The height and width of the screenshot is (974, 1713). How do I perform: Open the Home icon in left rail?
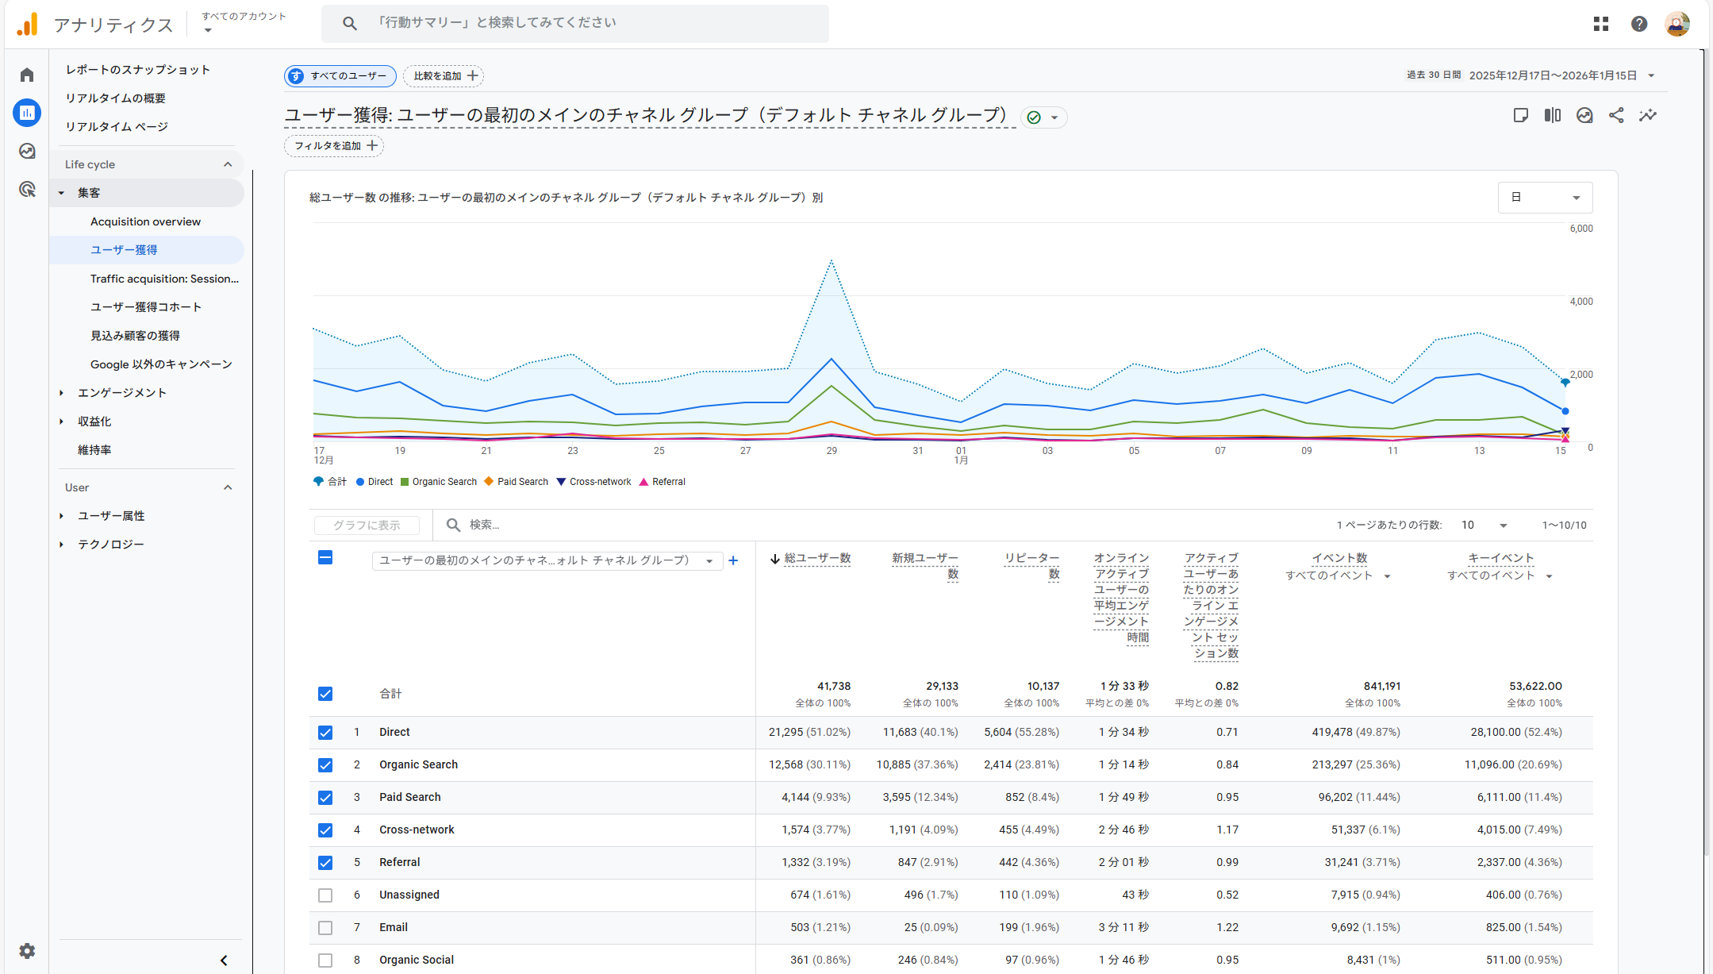pyautogui.click(x=27, y=75)
